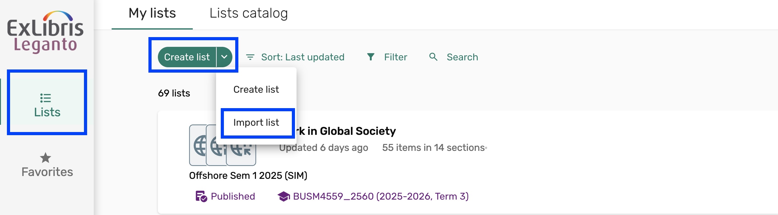Switch to the Lists catalog tab
778x215 pixels.
pyautogui.click(x=249, y=13)
